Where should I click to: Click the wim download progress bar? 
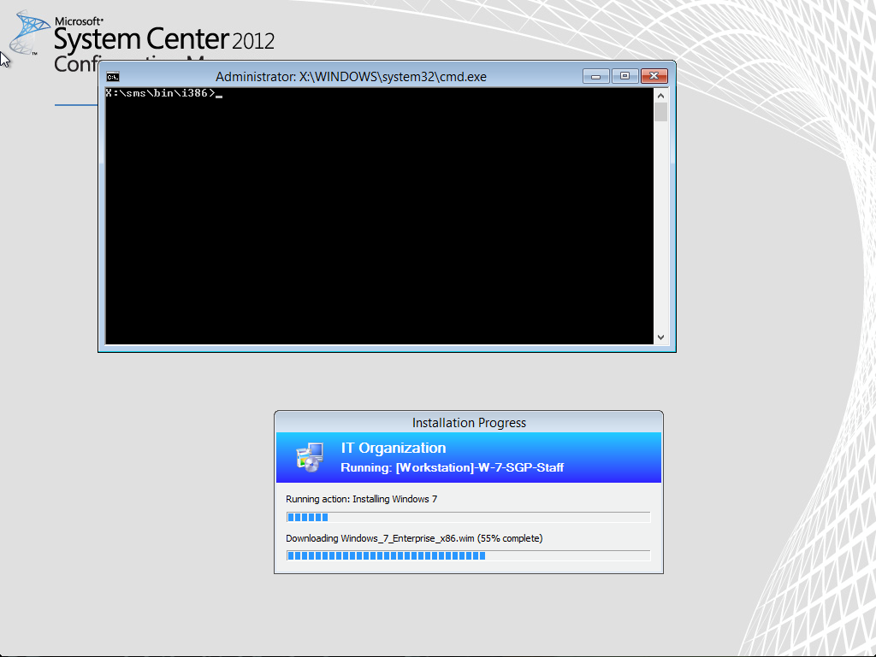click(x=468, y=555)
